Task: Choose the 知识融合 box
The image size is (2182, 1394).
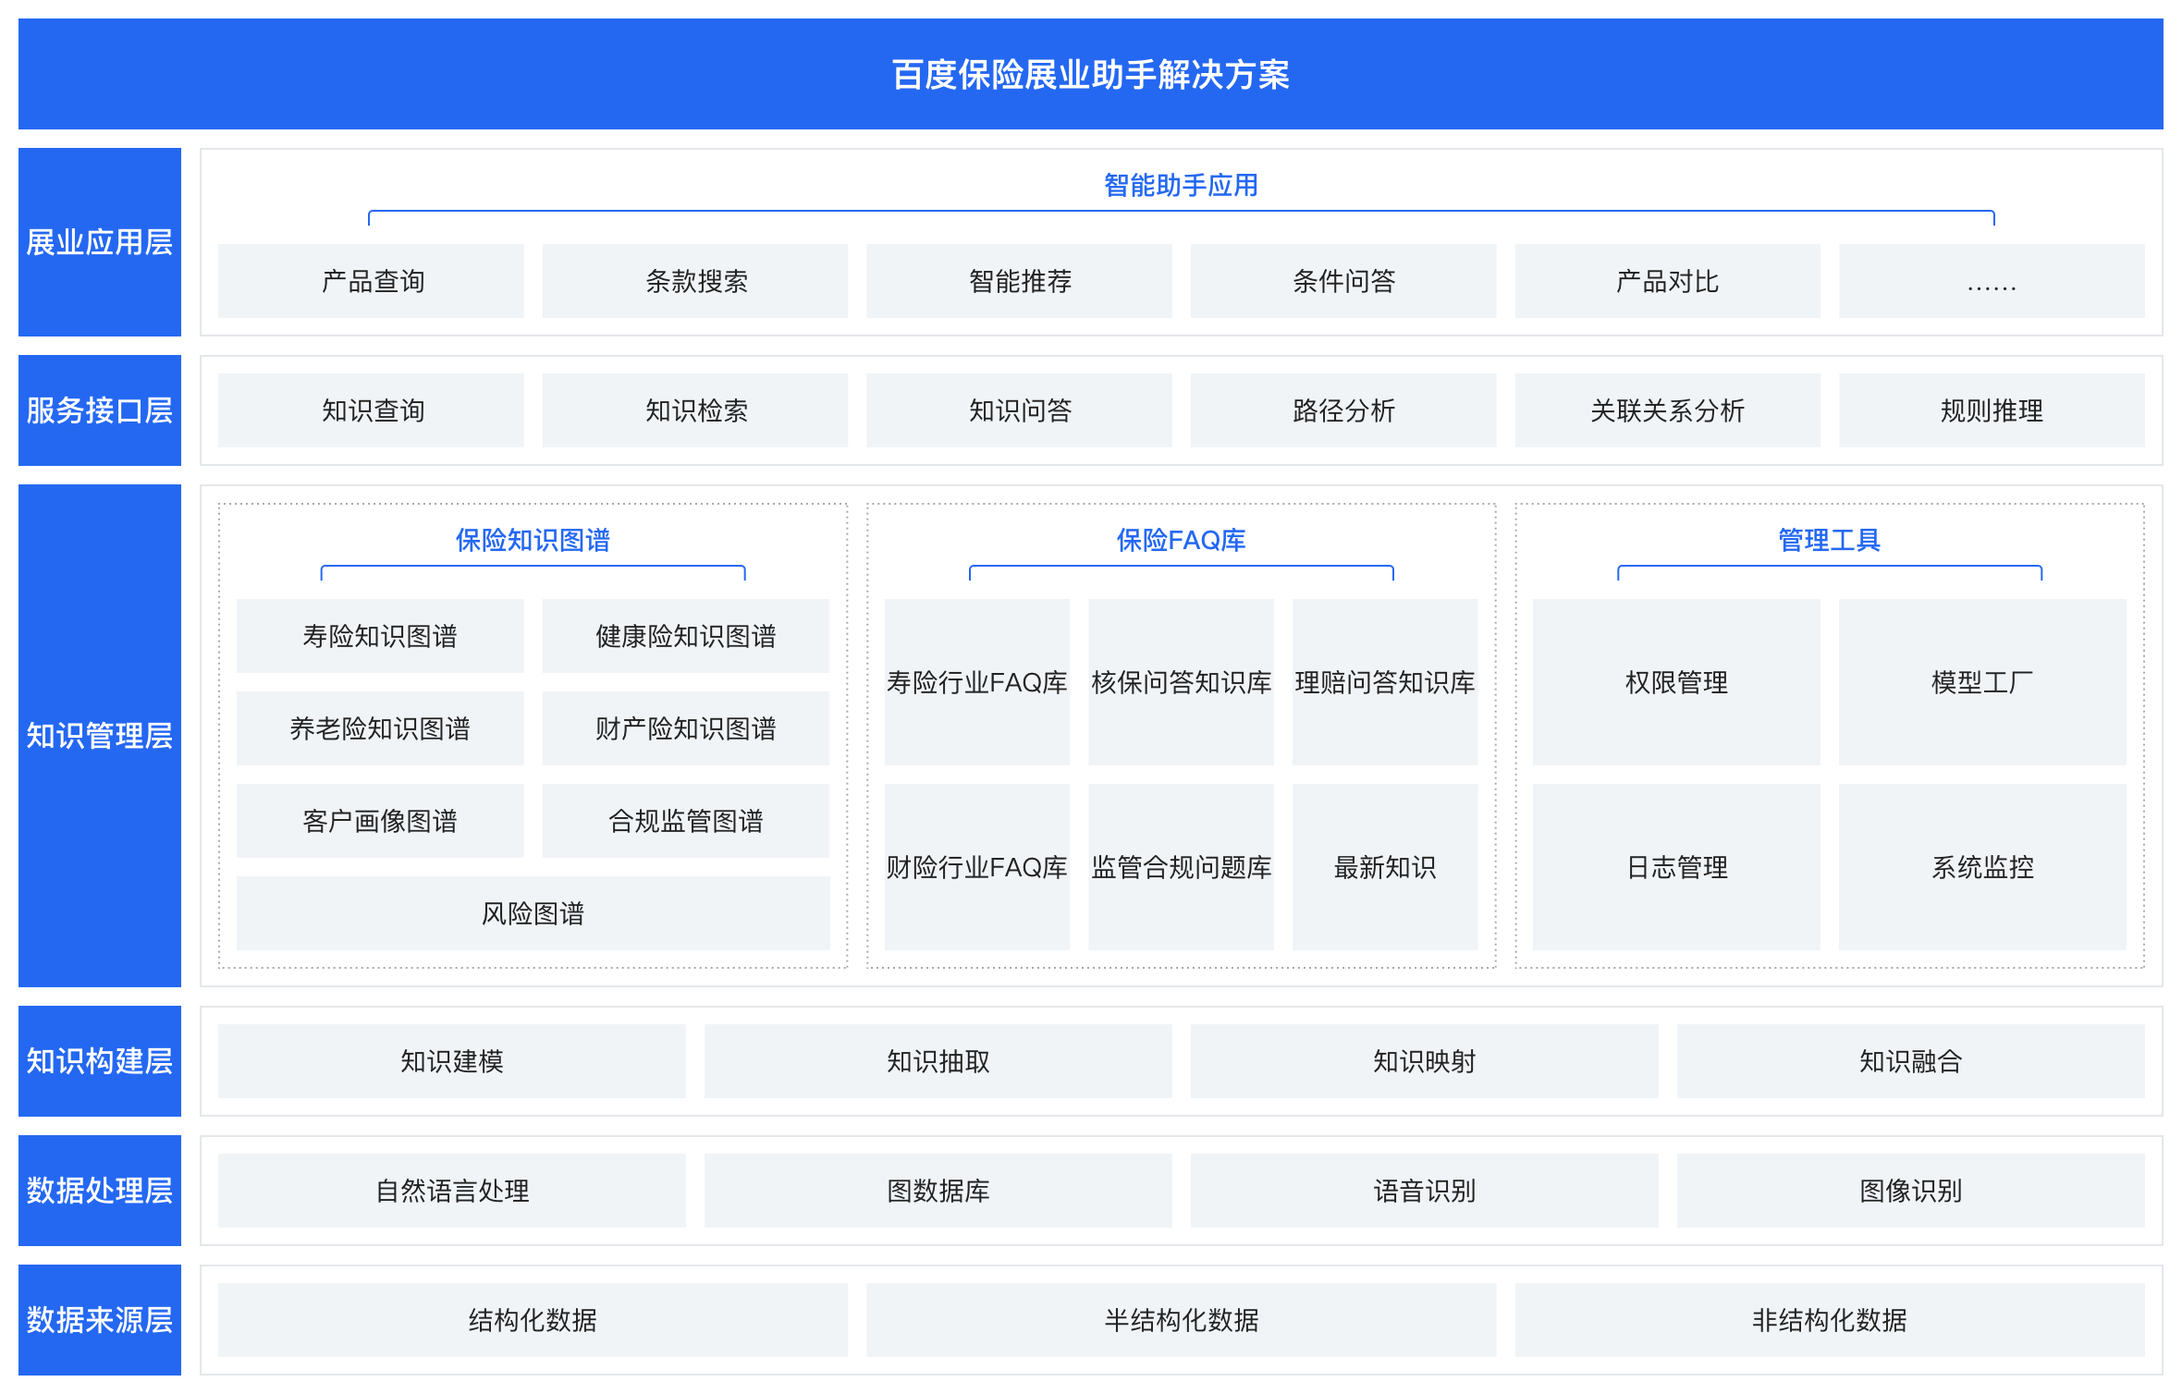Action: [x=1911, y=1061]
